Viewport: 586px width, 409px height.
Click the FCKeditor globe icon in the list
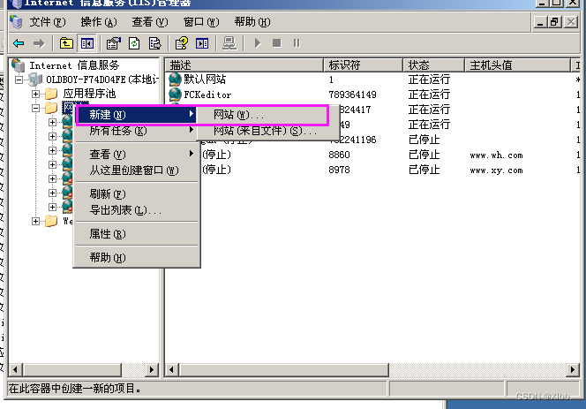point(175,95)
